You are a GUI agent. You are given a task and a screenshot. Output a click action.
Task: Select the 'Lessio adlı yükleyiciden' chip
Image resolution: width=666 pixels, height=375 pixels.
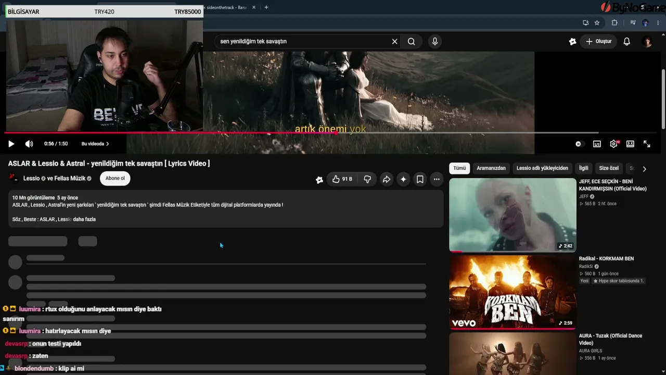click(x=542, y=168)
